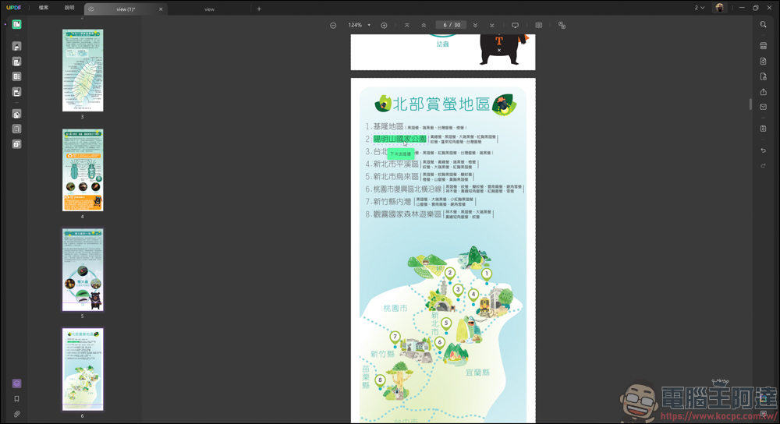Click list item 8.觀霧國家森林遊樂區
Image resolution: width=780 pixels, height=424 pixels.
(403, 214)
